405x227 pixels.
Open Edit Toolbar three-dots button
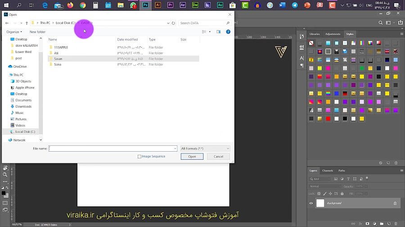[x=5, y=182]
